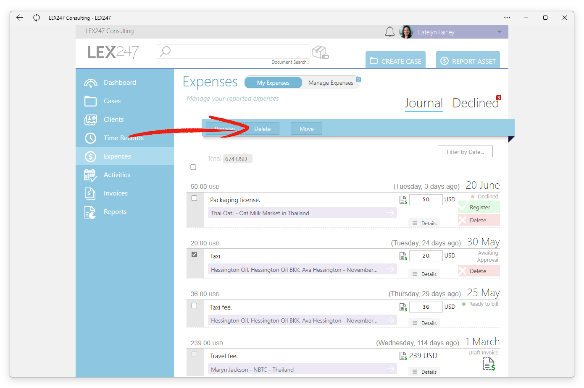Switch to My Expenses tab
The height and width of the screenshot is (388, 584).
coord(273,83)
